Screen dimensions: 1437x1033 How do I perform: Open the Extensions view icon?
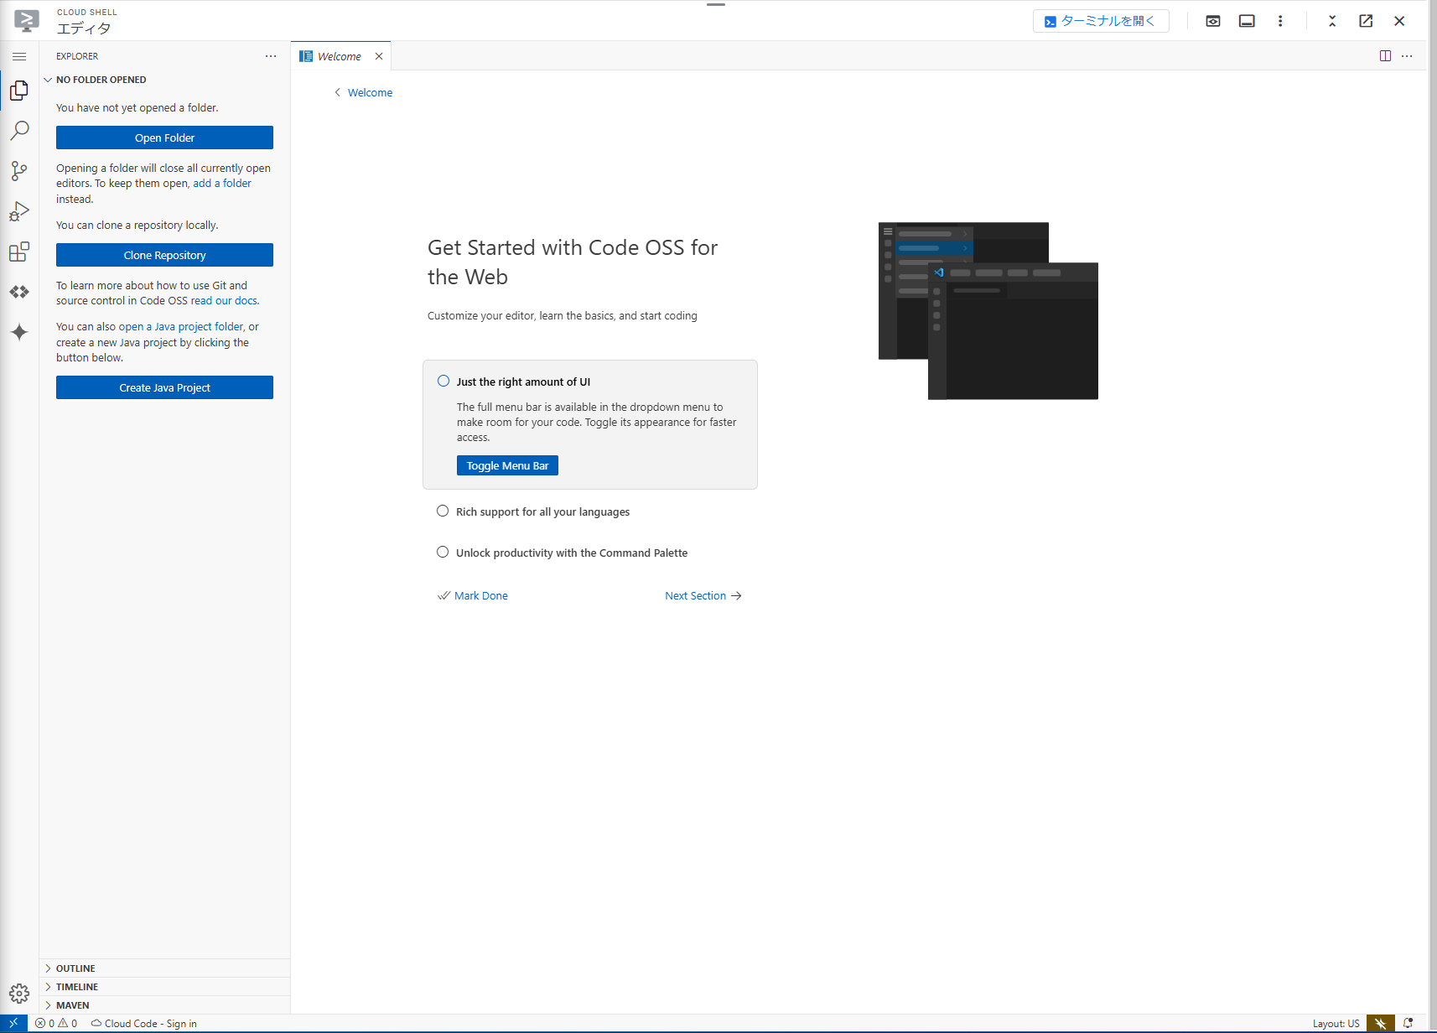pyautogui.click(x=19, y=252)
